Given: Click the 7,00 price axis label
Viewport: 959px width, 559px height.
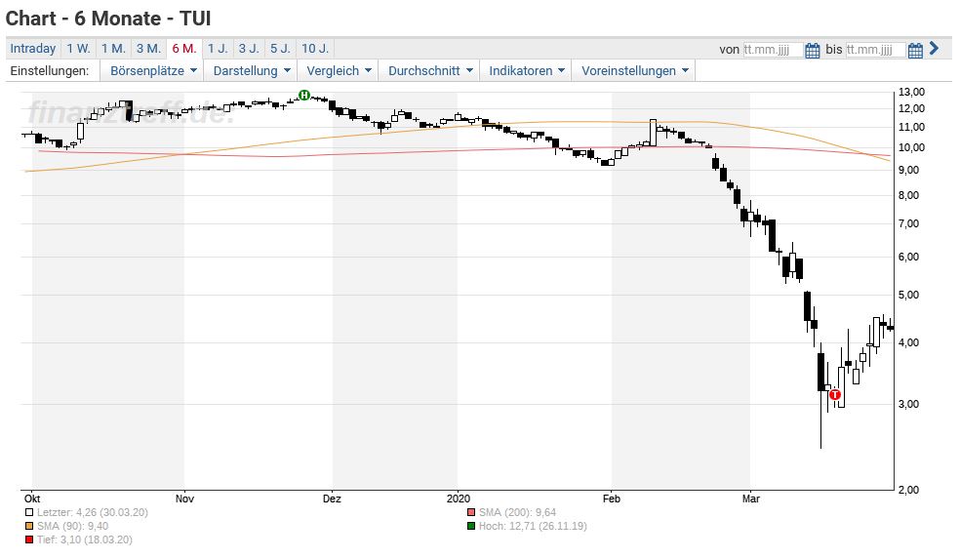Looking at the screenshot, I should click(x=909, y=223).
